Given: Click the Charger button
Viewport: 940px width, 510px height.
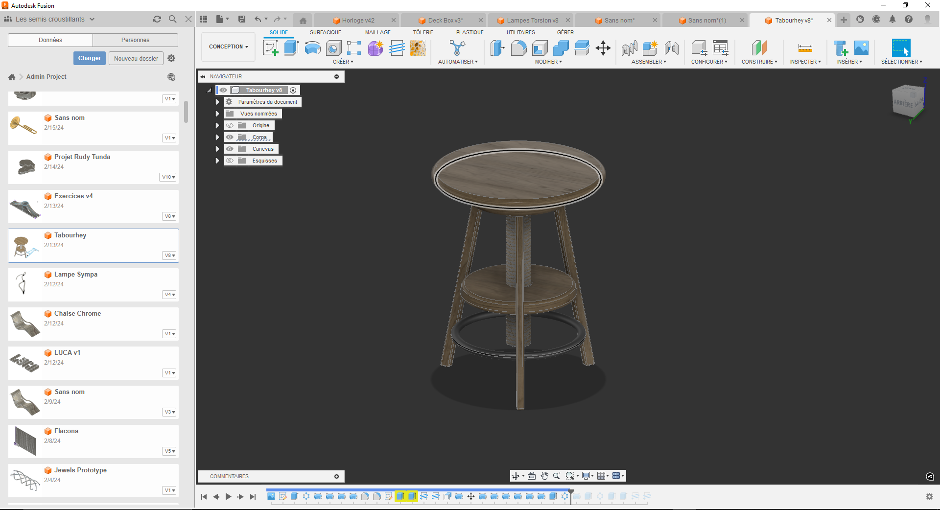Looking at the screenshot, I should pyautogui.click(x=90, y=58).
